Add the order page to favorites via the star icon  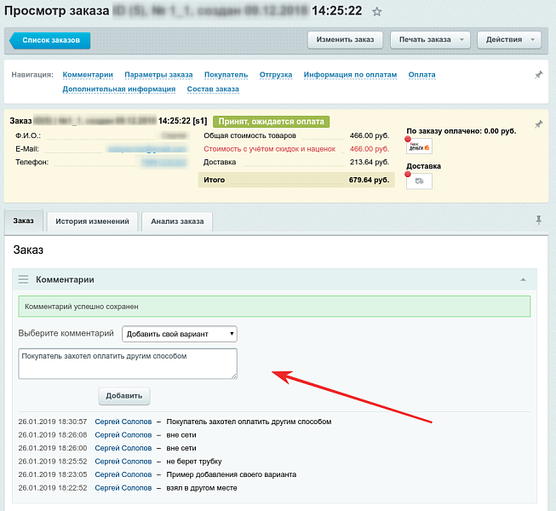(377, 12)
